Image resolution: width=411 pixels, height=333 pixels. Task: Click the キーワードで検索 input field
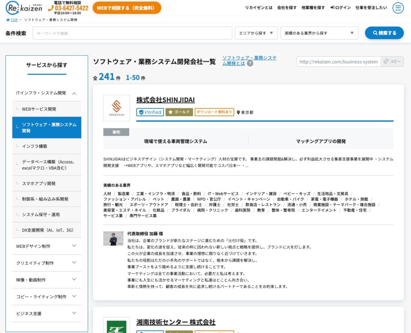pos(132,33)
